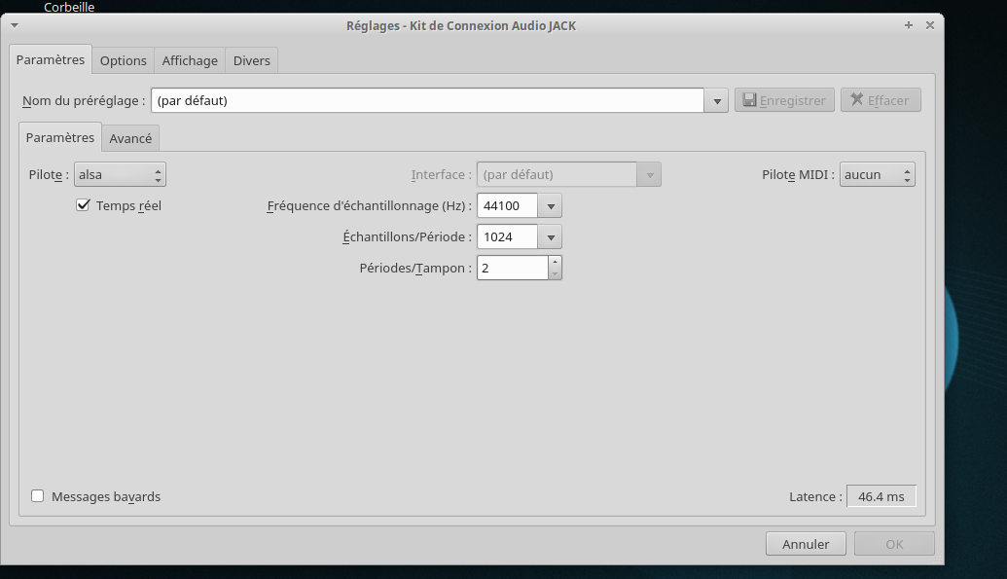Open the Pilote MIDI aucun selector
The width and height of the screenshot is (1007, 579).
pos(878,175)
